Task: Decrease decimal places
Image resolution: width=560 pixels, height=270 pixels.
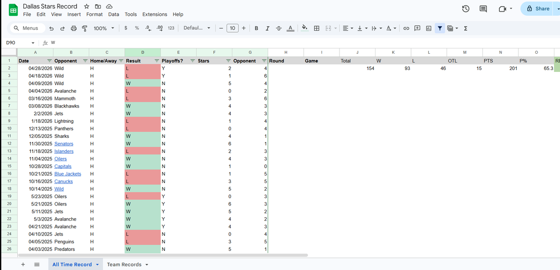Action: (148, 28)
